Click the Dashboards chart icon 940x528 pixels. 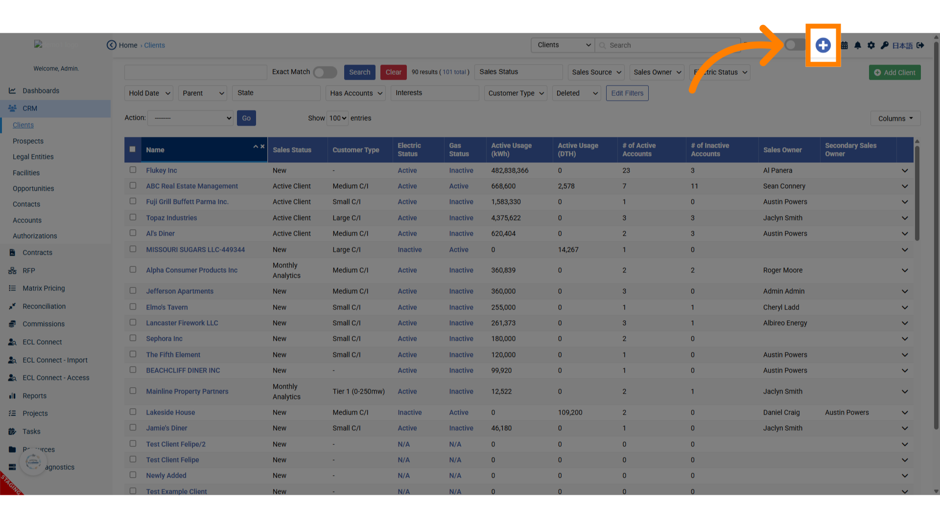pyautogui.click(x=12, y=90)
